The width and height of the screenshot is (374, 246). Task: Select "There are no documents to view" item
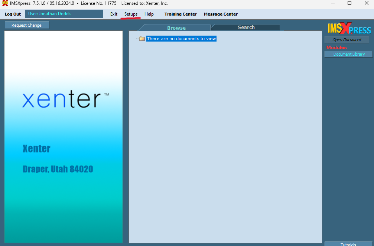pyautogui.click(x=181, y=39)
